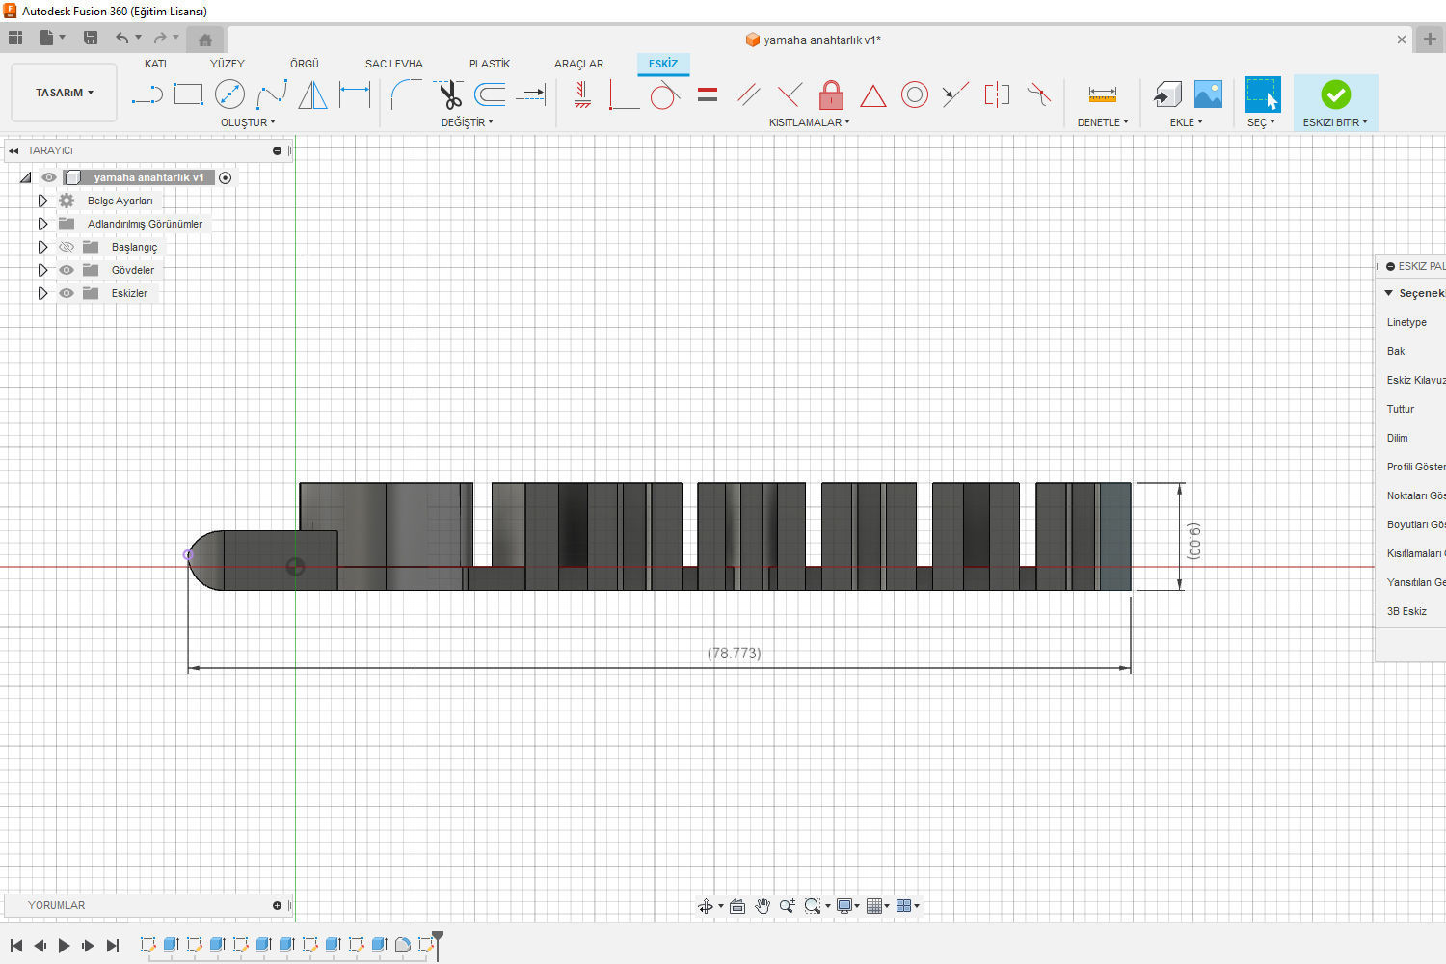Screen dimensions: 1446x964
Task: Open the DEĞİŞTİR dropdown menu
Action: click(x=468, y=122)
